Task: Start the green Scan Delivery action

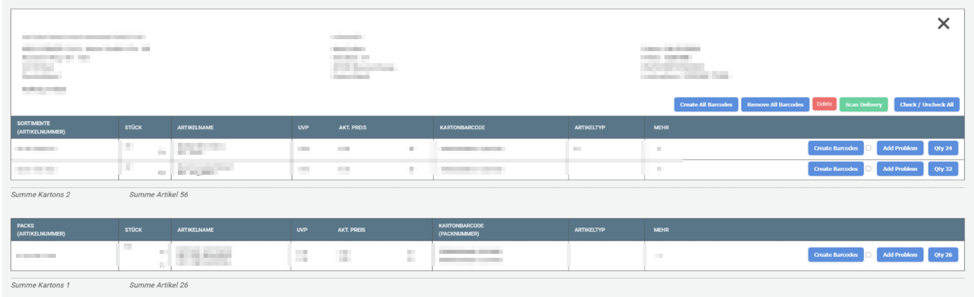Action: pyautogui.click(x=863, y=104)
